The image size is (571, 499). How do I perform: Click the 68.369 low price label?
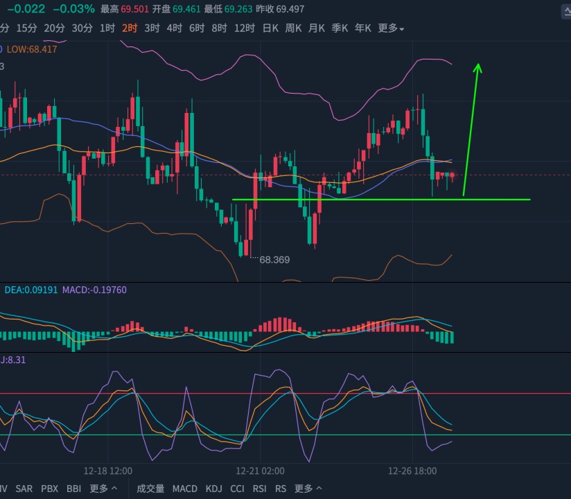click(x=274, y=260)
